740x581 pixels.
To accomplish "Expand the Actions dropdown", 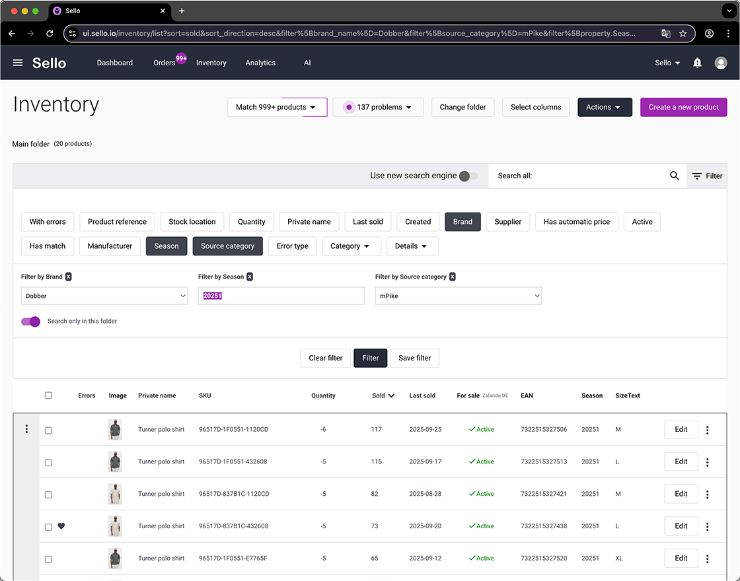I will pos(605,106).
